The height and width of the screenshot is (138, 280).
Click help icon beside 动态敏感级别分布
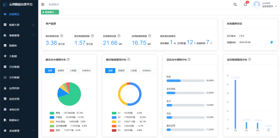[x=250, y=60]
